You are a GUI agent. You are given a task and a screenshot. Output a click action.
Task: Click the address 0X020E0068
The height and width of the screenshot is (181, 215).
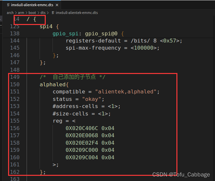pos(82,136)
